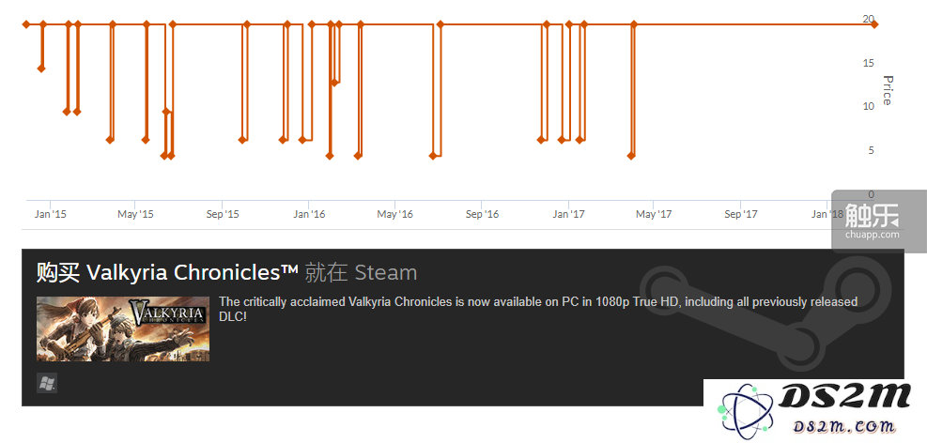Open the Valkyria Chronicles banner thumbnail
Screen dimensions: 927x443
coord(123,329)
